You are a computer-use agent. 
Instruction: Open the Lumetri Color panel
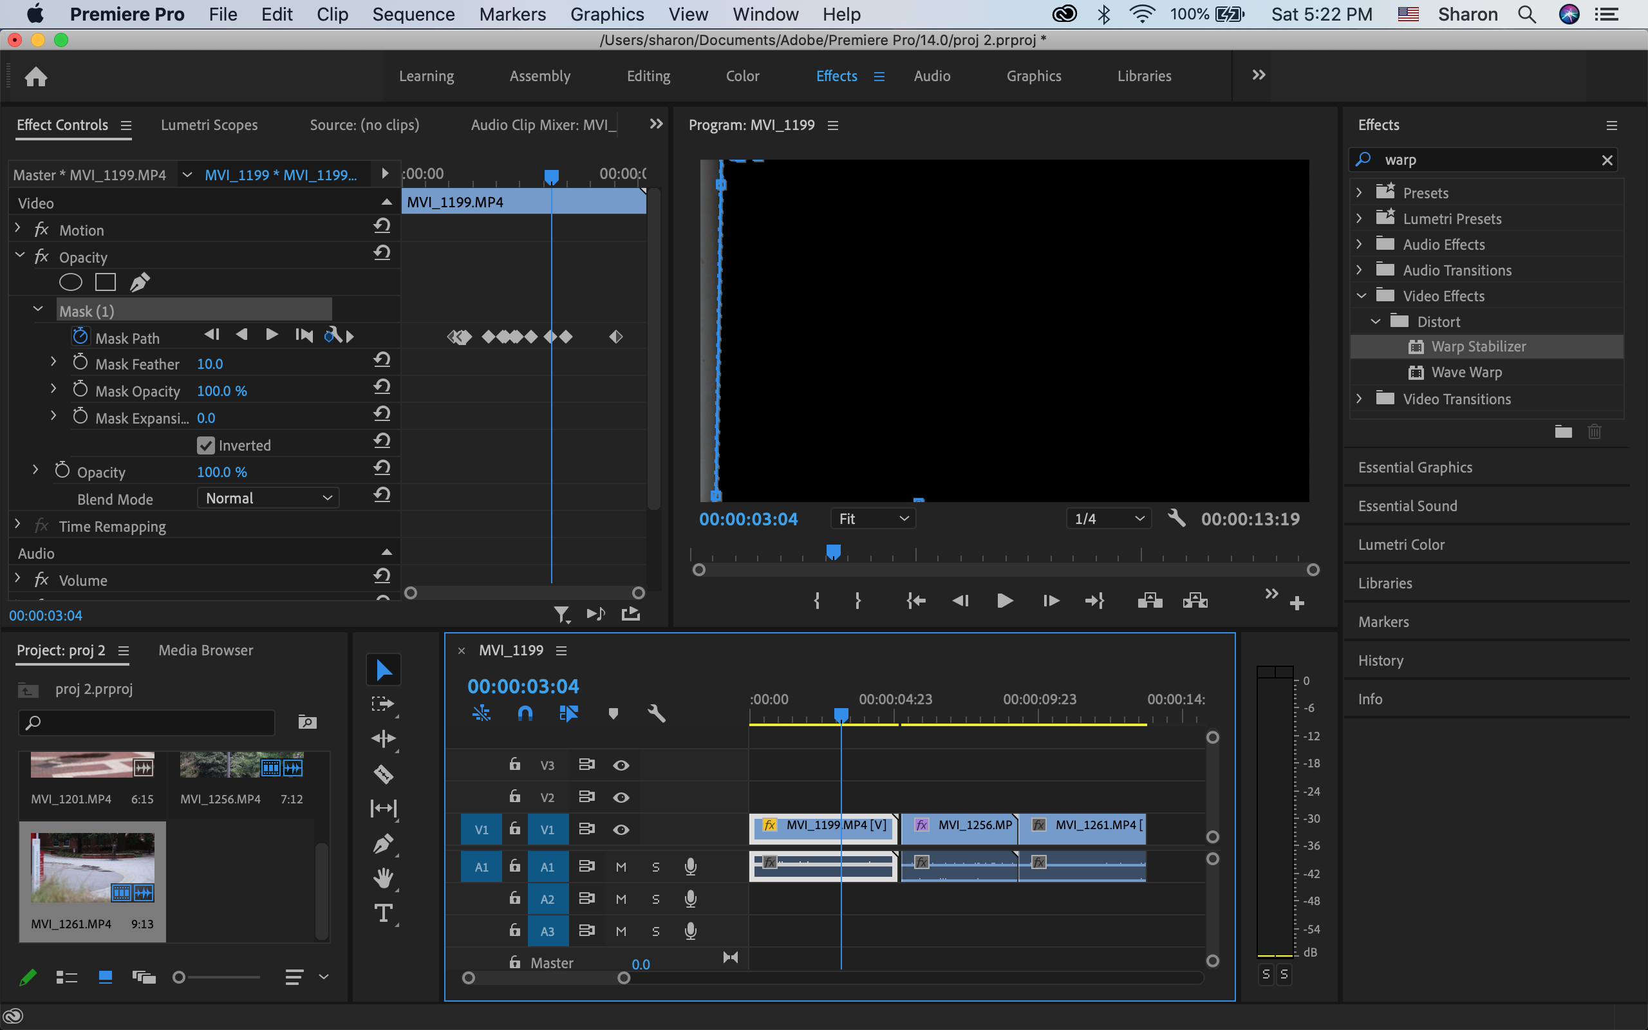[1401, 545]
